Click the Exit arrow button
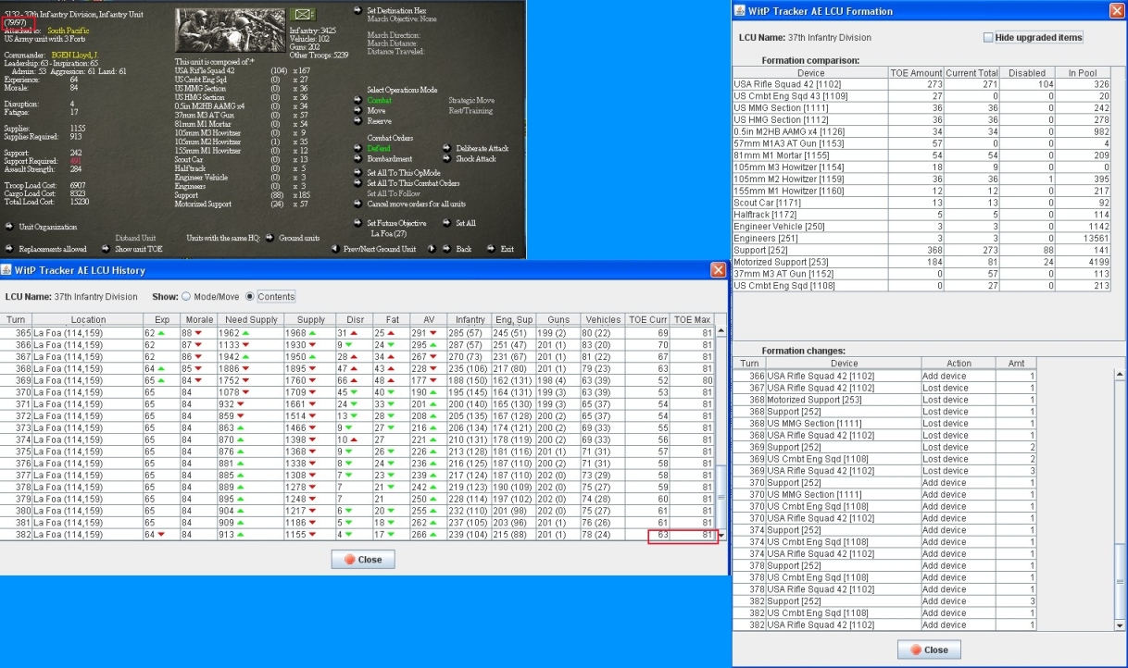Viewport: 1128px width, 668px height. 492,249
